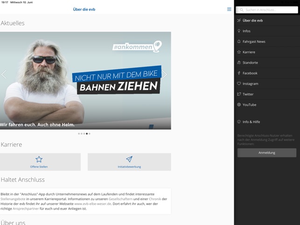
Task: Click the paper plane icon above Initiativbewerbung
Action: coord(129,159)
